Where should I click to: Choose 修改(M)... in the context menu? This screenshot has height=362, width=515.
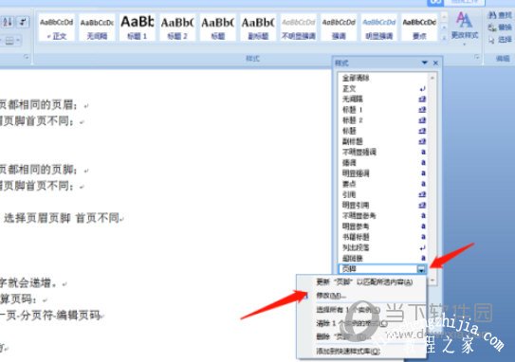tap(361, 296)
